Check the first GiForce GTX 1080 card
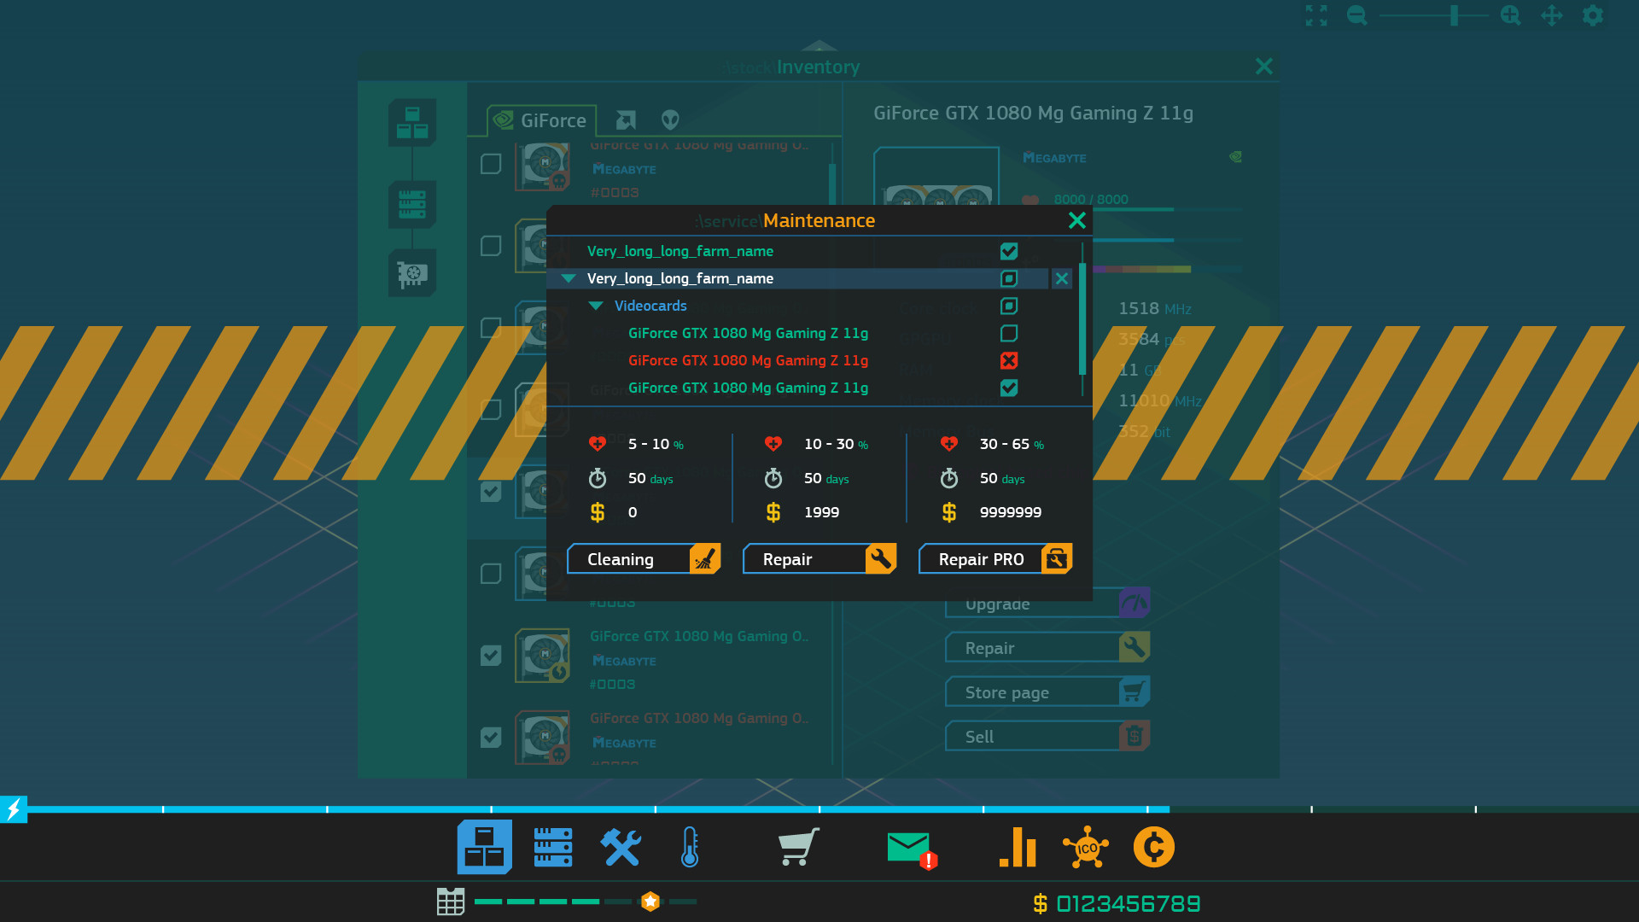Image resolution: width=1639 pixels, height=922 pixels. click(1009, 333)
